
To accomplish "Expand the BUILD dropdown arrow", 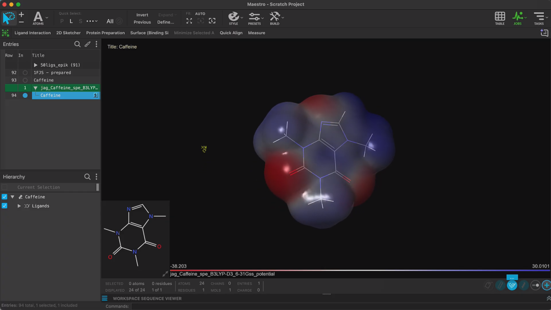I will (283, 17).
